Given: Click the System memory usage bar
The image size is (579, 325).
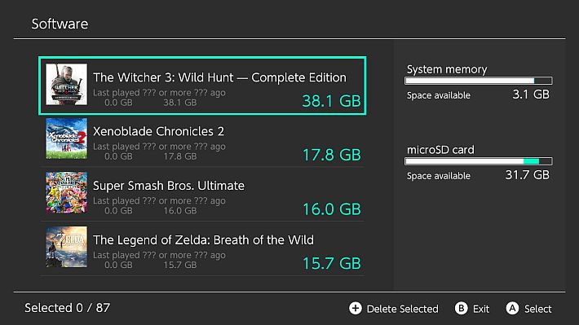Looking at the screenshot, I should click(x=479, y=81).
